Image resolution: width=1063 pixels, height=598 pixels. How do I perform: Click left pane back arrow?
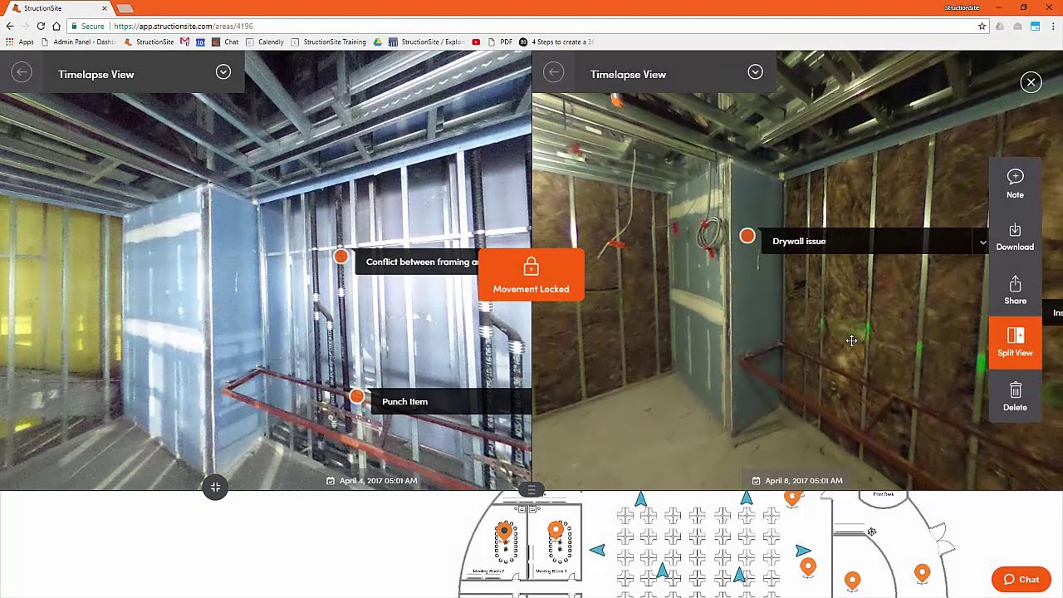click(x=22, y=72)
